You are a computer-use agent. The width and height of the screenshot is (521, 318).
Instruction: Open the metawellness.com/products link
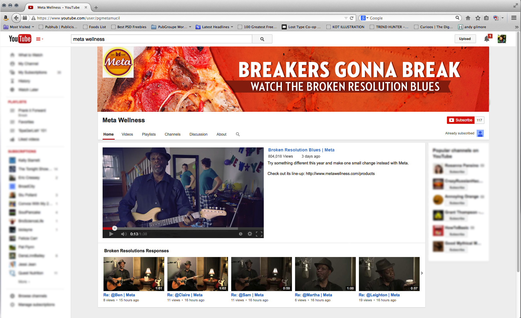coord(340,174)
